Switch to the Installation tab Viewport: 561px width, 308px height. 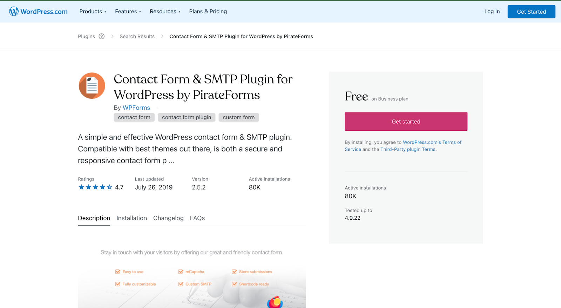click(131, 218)
